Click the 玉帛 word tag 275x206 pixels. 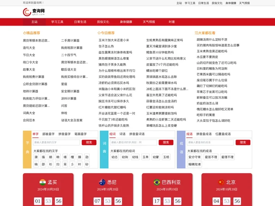click(x=146, y=157)
